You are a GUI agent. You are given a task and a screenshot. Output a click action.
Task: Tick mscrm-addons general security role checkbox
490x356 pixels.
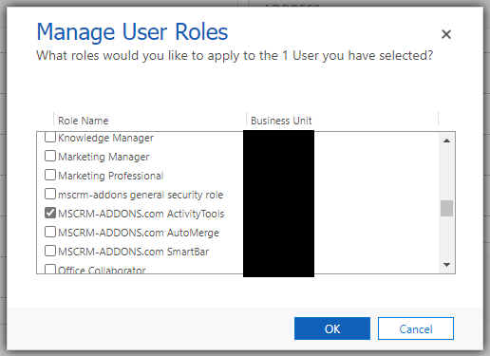pyautogui.click(x=50, y=194)
